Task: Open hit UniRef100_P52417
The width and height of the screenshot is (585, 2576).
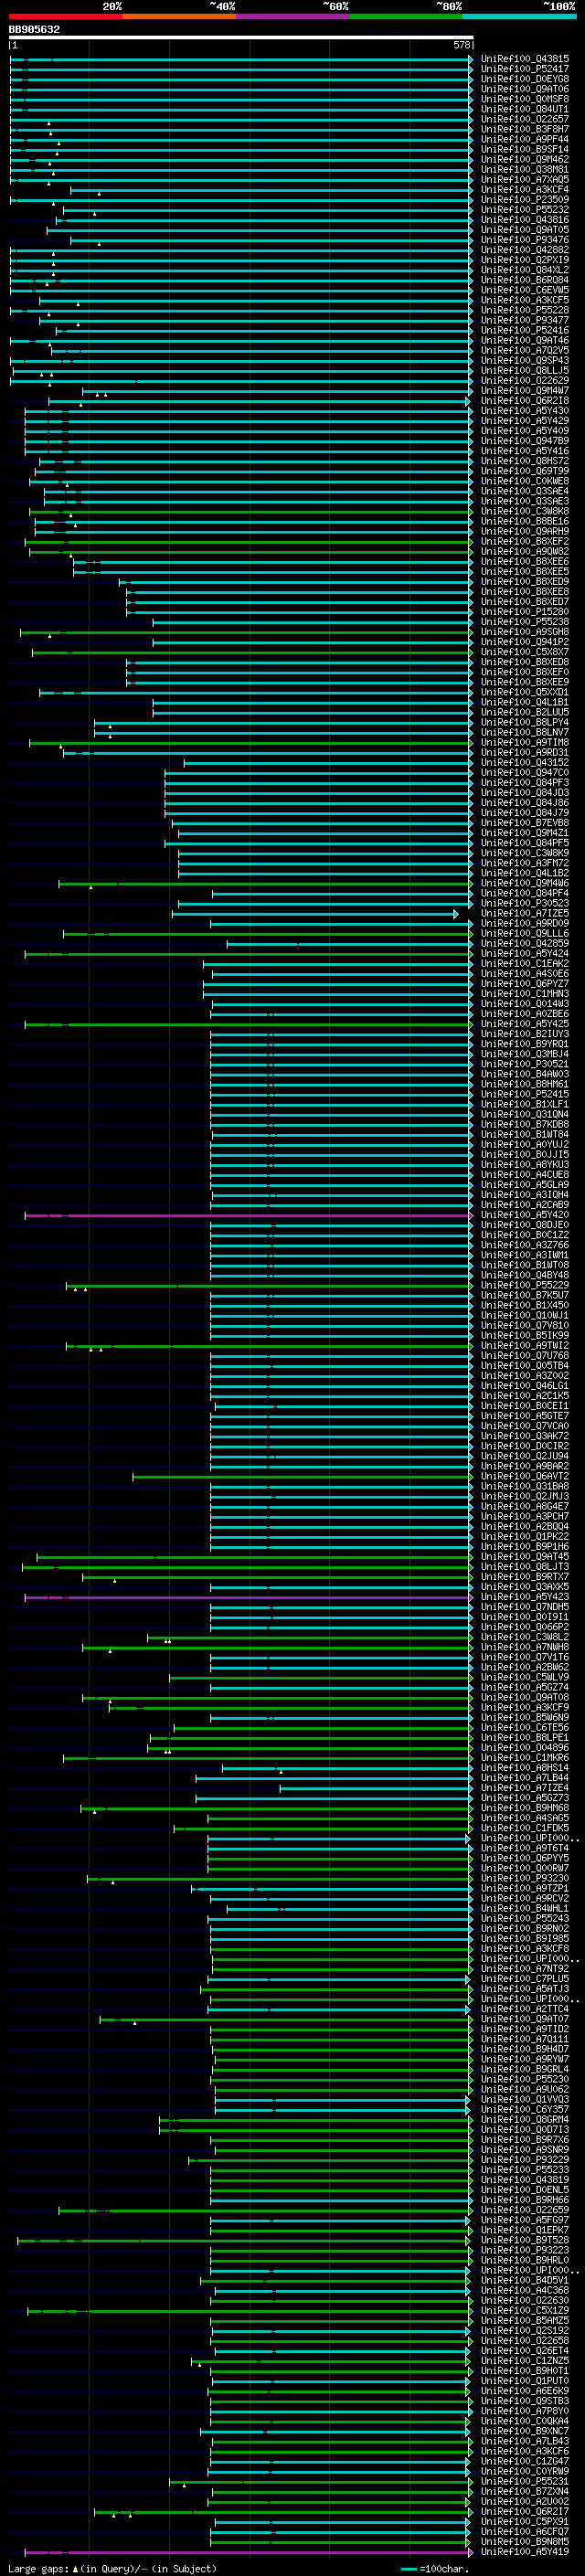Action: click(525, 69)
